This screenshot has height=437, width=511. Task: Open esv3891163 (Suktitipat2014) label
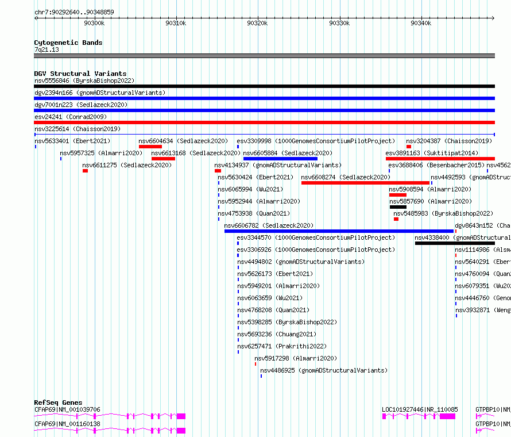(x=432, y=153)
